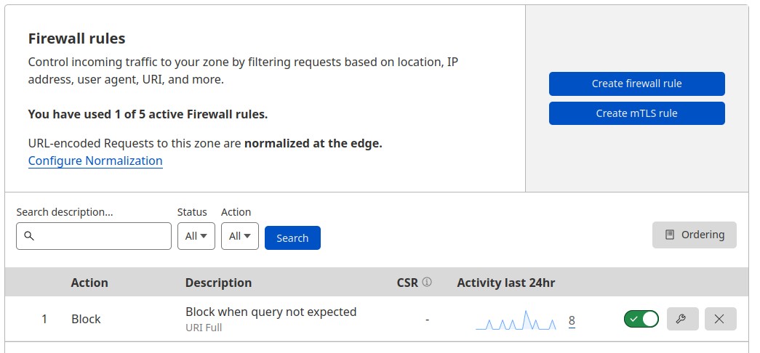This screenshot has height=353, width=760.
Task: Click the Create firewall rule button
Action: (637, 84)
